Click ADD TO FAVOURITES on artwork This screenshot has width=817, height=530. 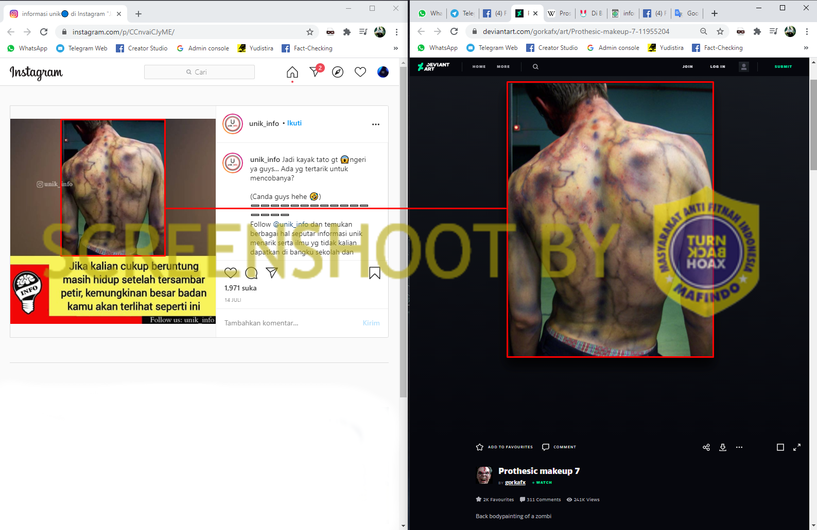tap(505, 447)
